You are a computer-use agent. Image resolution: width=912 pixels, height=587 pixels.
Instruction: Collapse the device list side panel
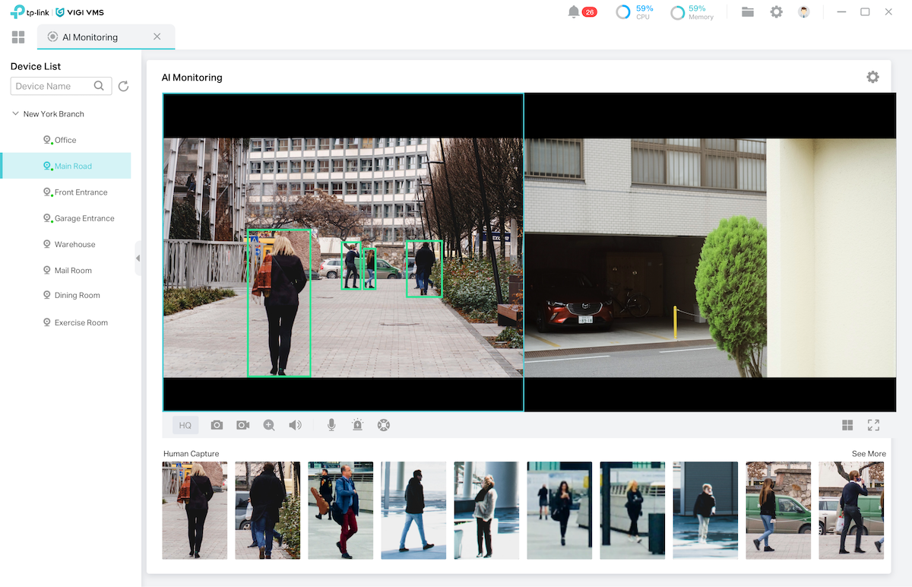138,259
